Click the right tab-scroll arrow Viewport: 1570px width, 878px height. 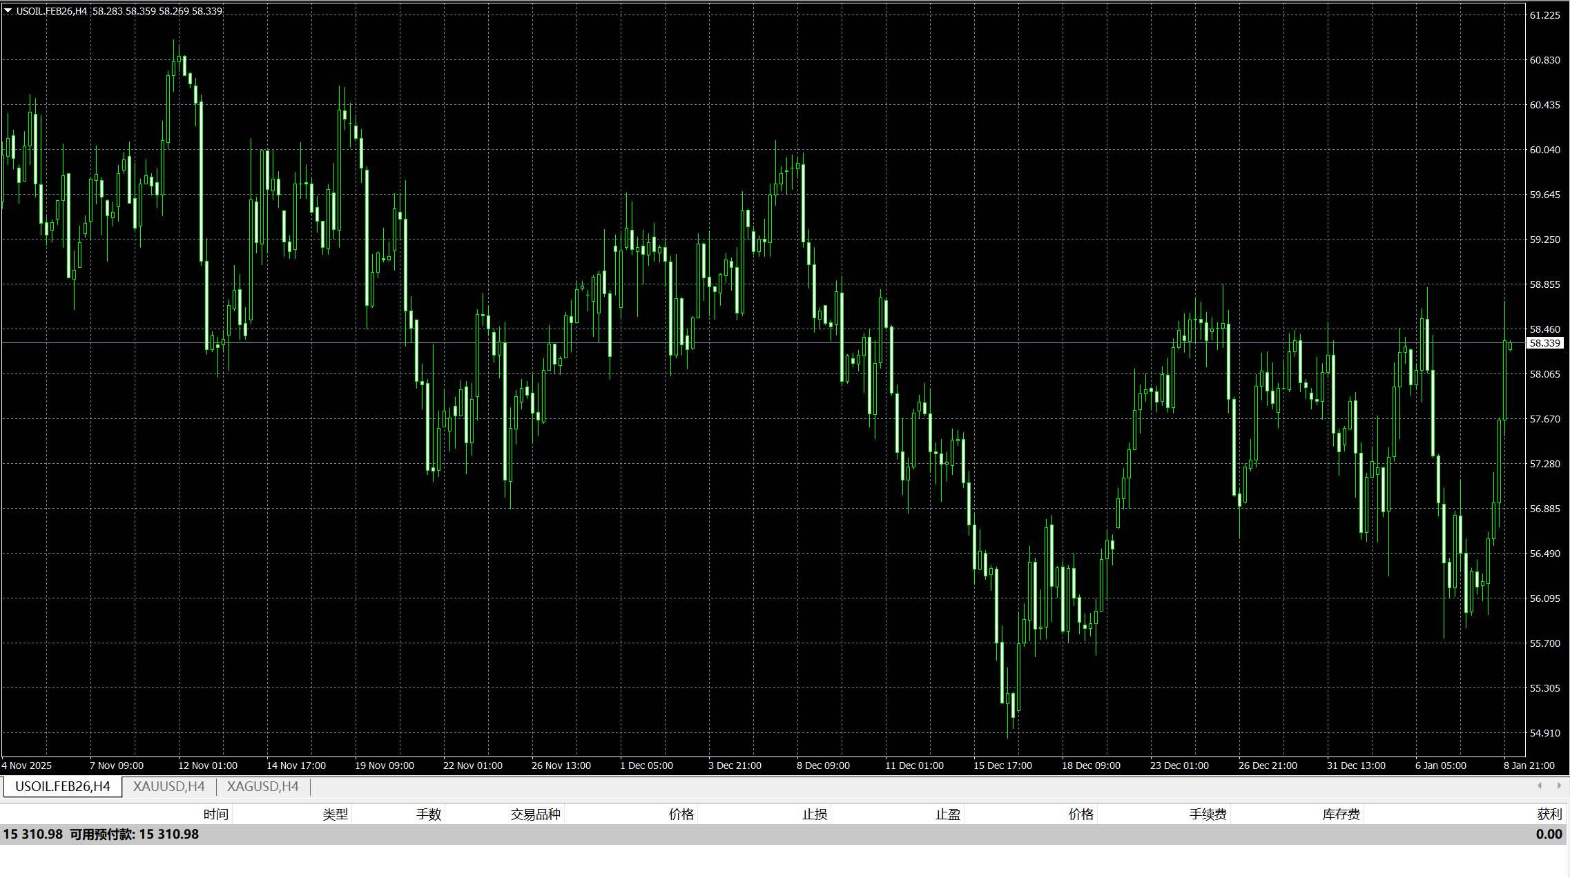point(1558,786)
